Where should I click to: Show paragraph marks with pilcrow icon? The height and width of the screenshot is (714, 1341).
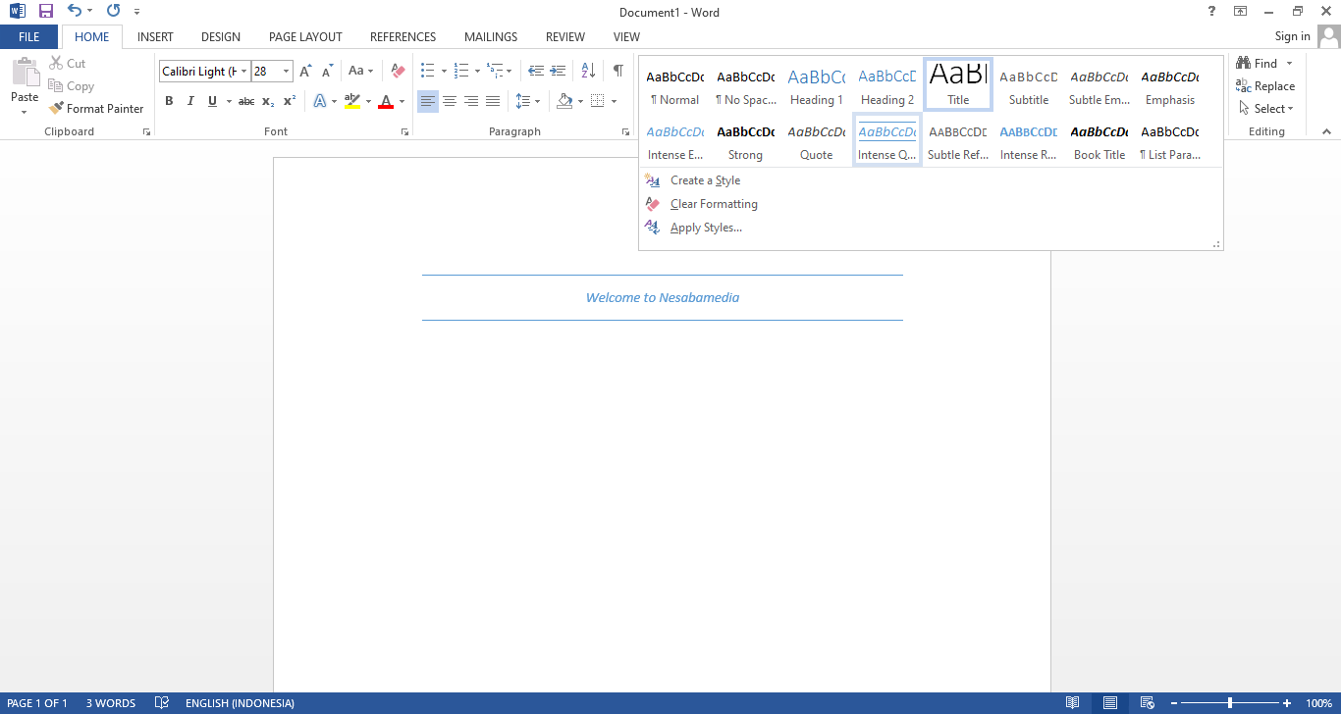click(617, 71)
